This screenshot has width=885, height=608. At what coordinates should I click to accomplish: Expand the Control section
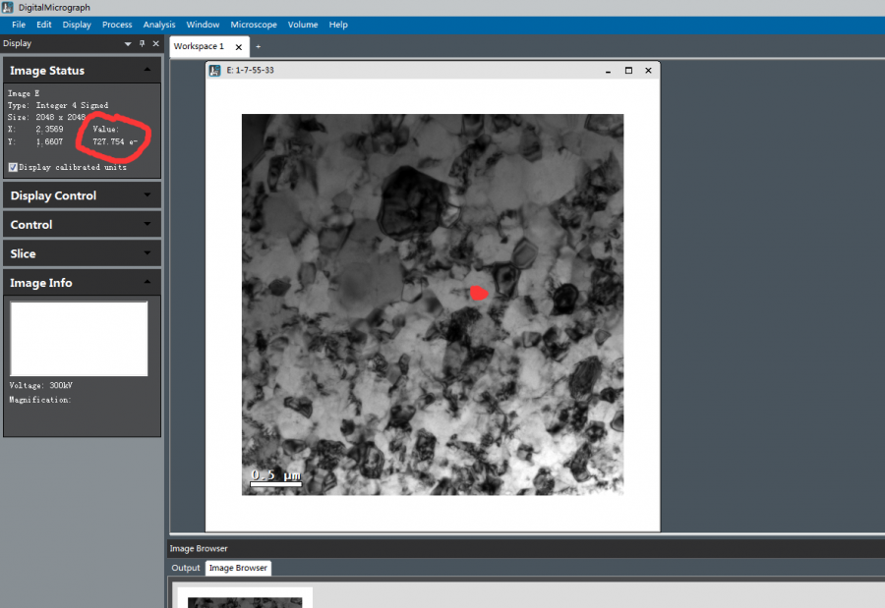click(x=147, y=224)
